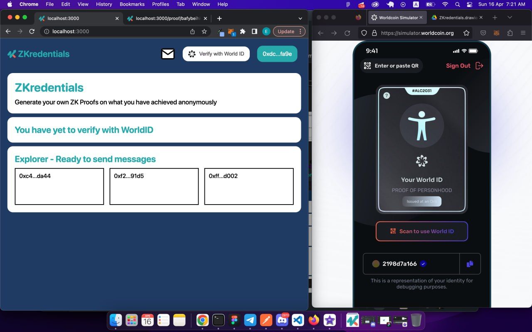Open the Profiles menu in the menu bar
The height and width of the screenshot is (332, 532).
point(160,4)
